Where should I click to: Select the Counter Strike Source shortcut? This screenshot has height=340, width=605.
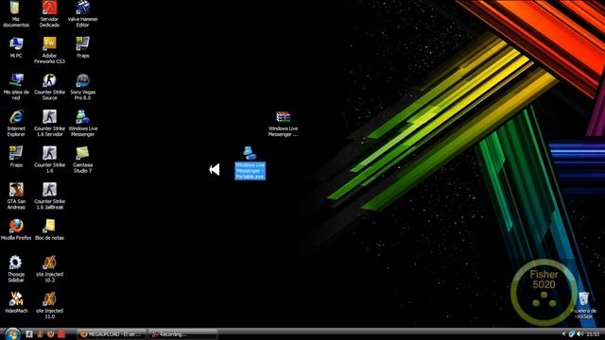click(49, 87)
